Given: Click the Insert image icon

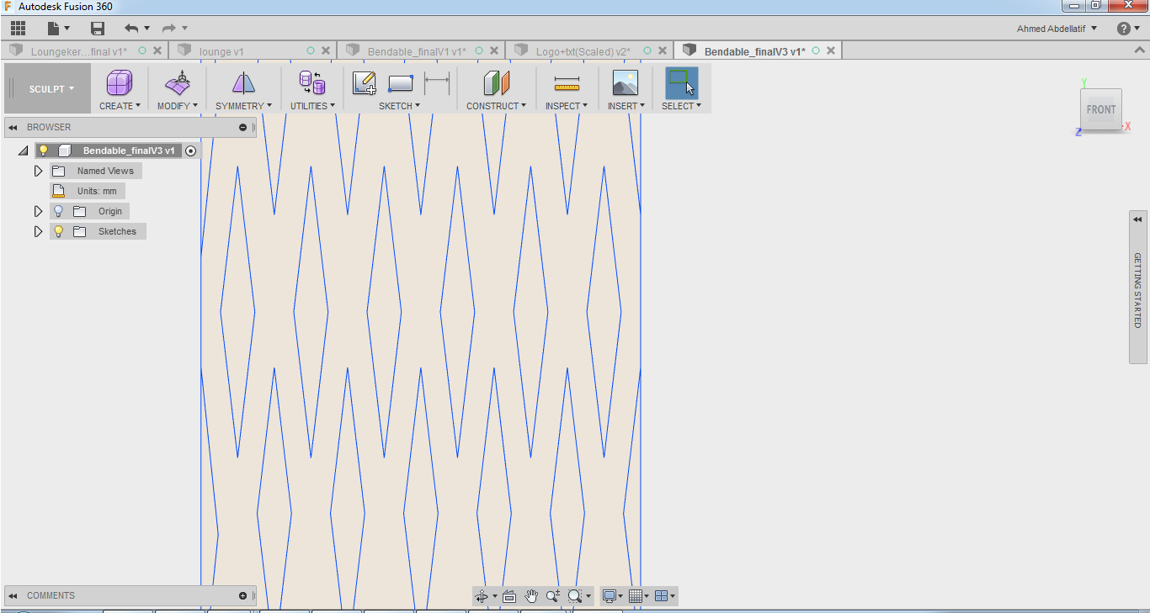Looking at the screenshot, I should tap(626, 83).
